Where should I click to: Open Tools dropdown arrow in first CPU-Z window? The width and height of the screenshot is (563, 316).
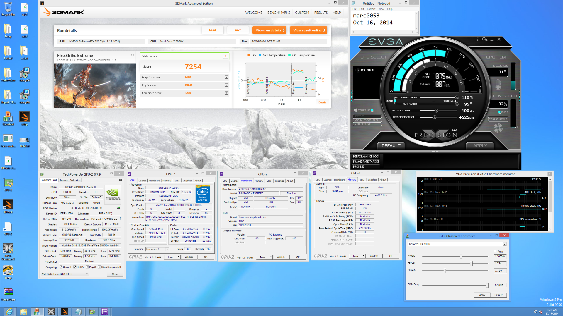pos(178,257)
